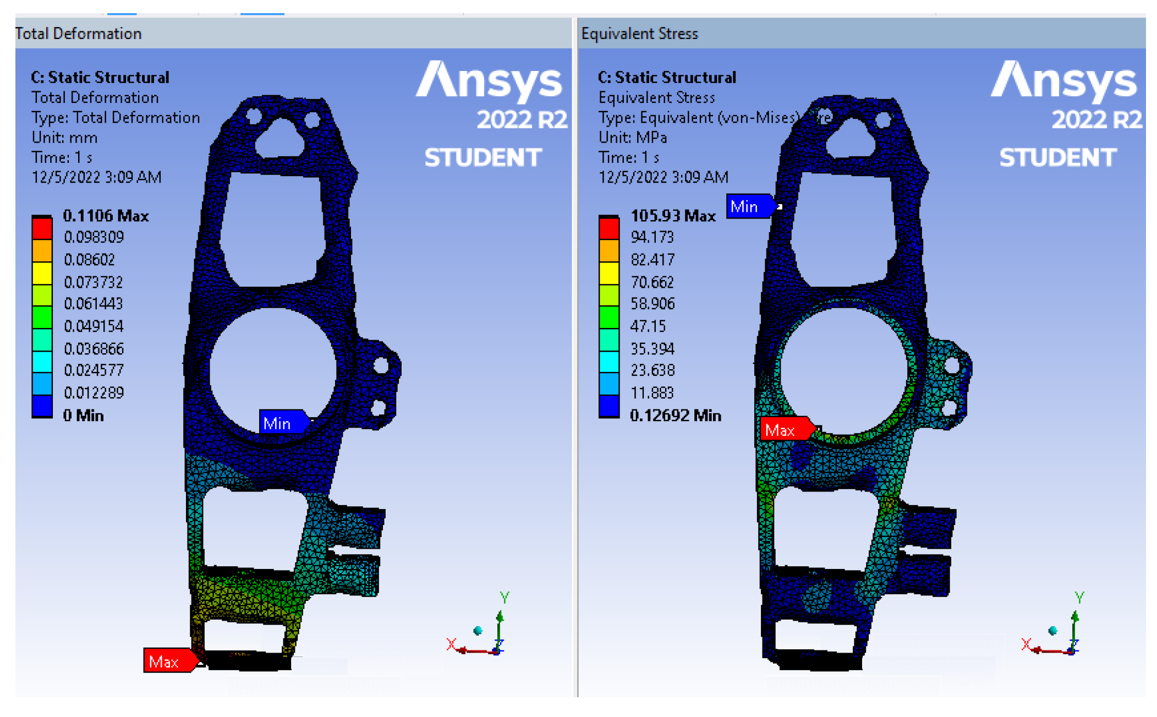This screenshot has height=717, width=1157.
Task: Click the yellow swatch in the stress legend
Action: tap(608, 273)
